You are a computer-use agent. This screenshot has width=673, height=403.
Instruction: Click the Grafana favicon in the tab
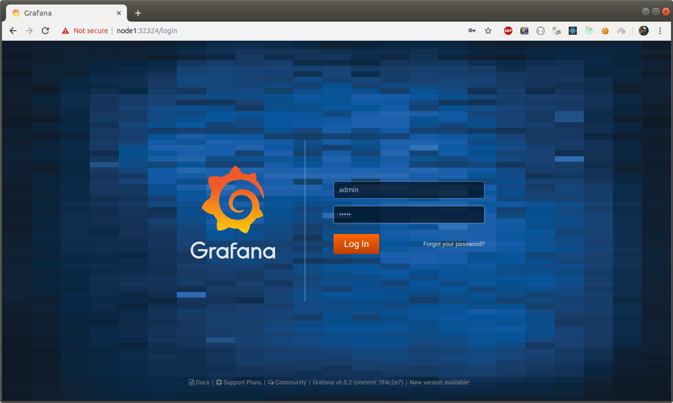tap(16, 13)
